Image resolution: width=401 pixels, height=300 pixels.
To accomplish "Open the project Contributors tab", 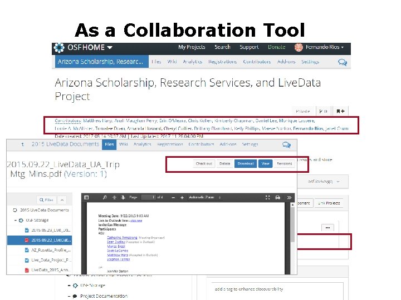I will pos(257,62).
